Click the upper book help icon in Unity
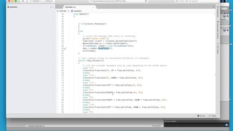 [224, 16]
